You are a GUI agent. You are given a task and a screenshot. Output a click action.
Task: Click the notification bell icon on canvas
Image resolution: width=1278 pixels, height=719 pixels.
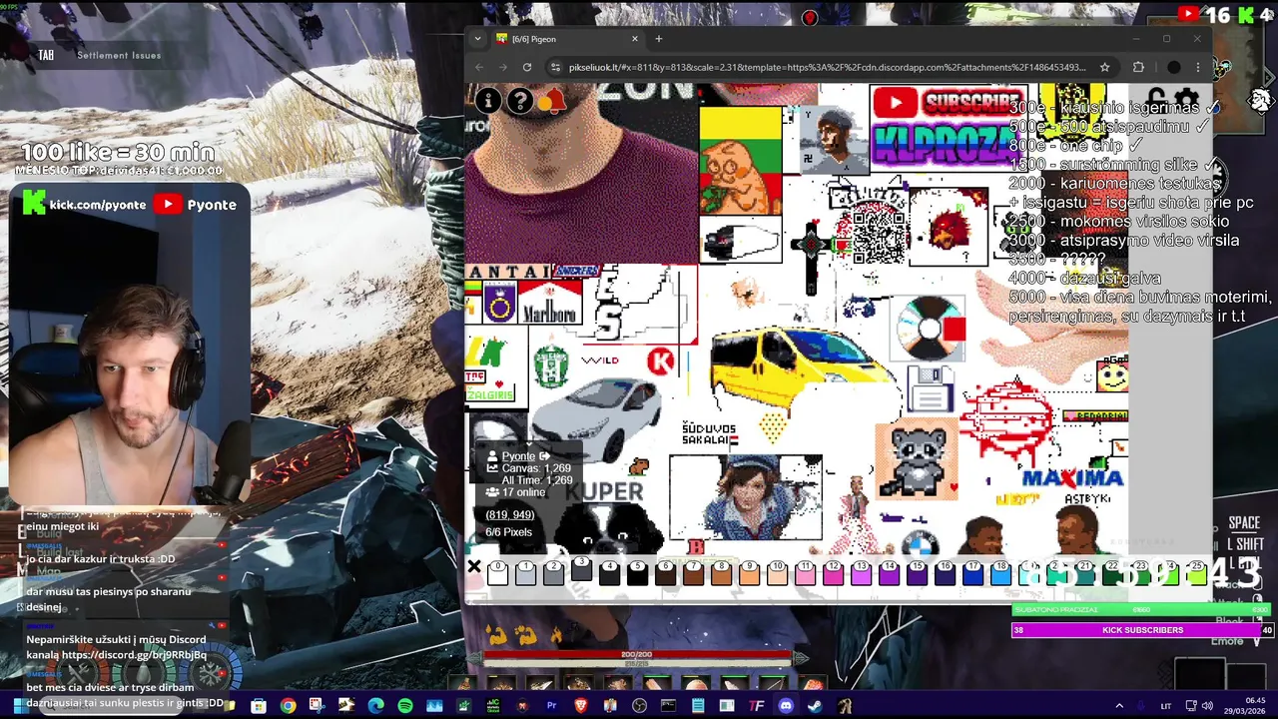[x=552, y=100]
